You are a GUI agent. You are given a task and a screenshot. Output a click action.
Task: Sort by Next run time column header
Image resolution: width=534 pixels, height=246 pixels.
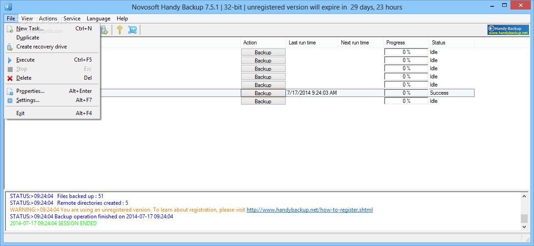[x=361, y=43]
